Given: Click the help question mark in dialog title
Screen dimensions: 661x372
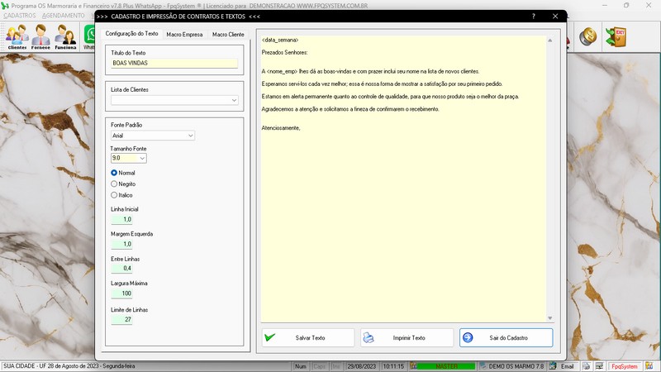Looking at the screenshot, I should click(533, 16).
